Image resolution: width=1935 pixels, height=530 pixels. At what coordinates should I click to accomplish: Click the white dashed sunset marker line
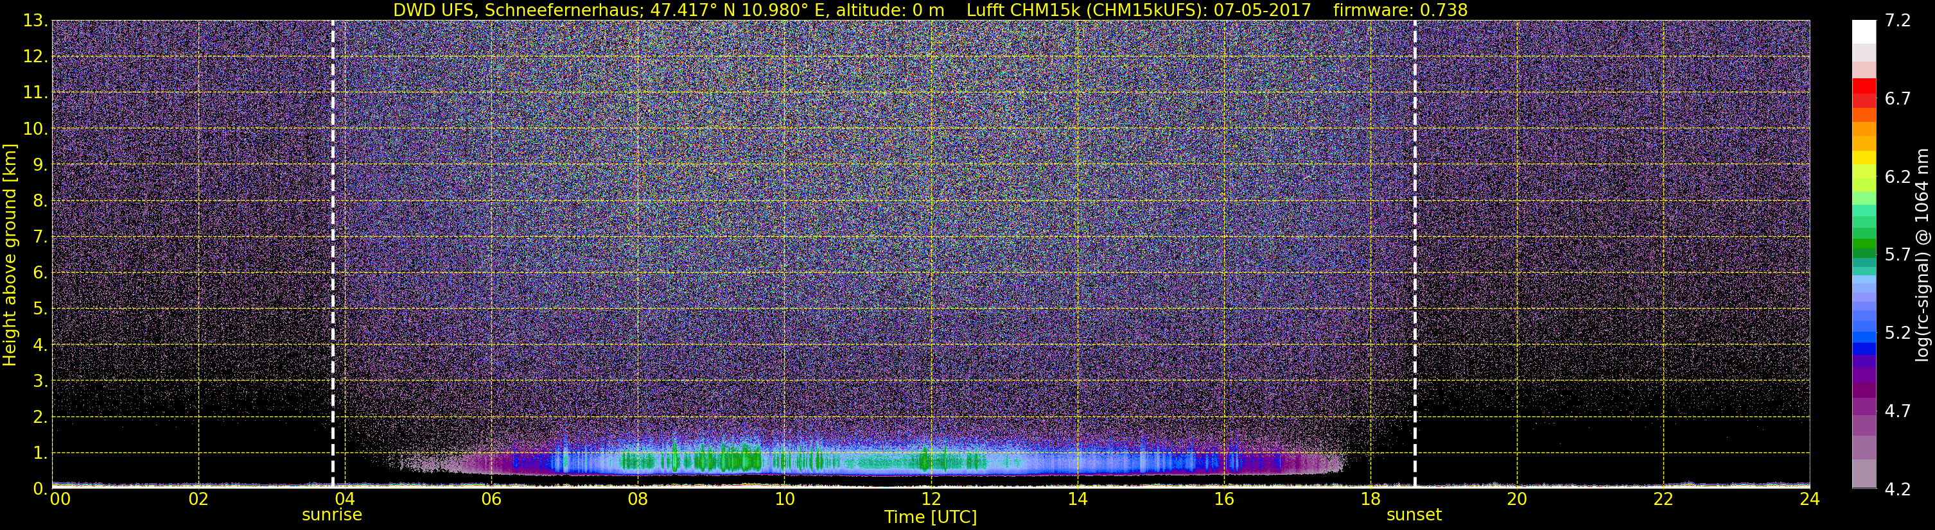pos(1415,253)
